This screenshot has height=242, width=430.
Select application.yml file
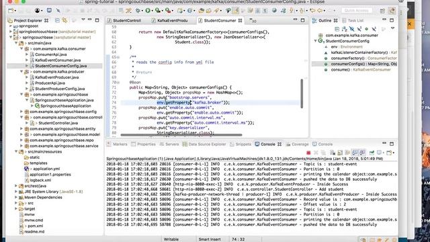point(46,169)
